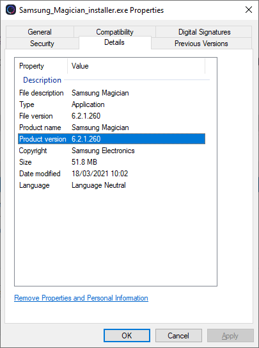Select the File description row

[x=111, y=93]
